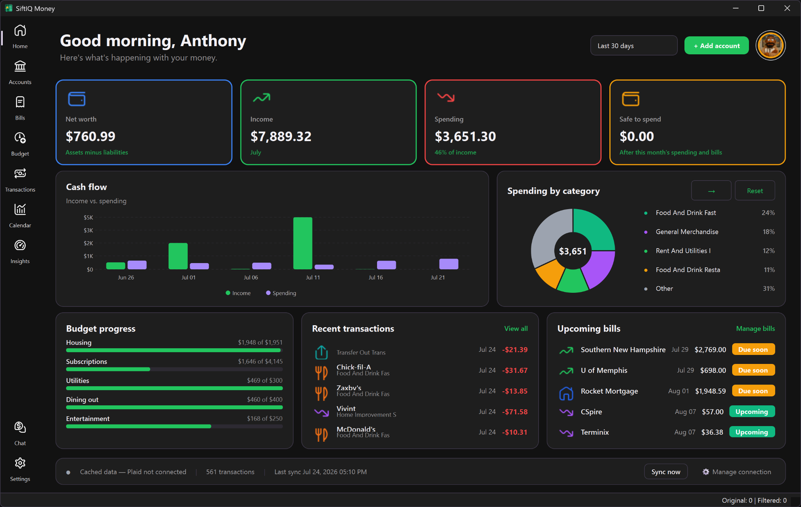Screen dimensions: 801x507
Task: Open Chat from the sidebar
Action: tap(20, 427)
